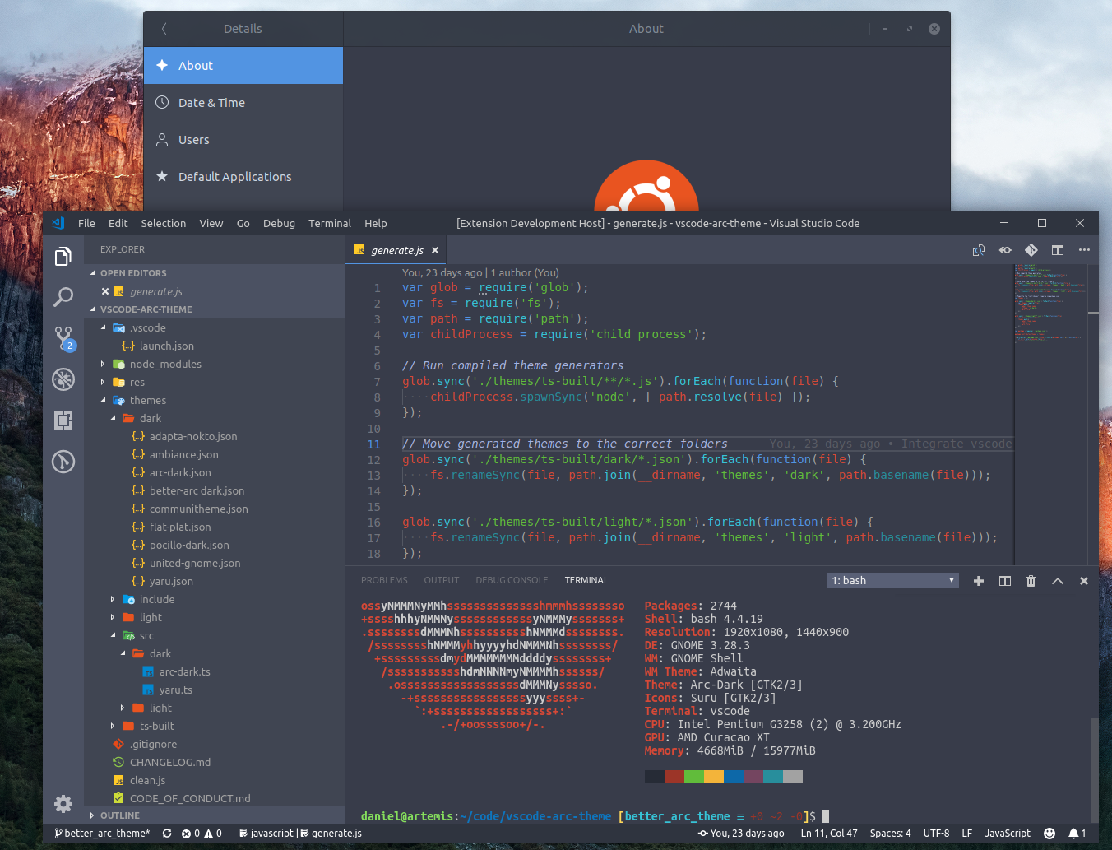The image size is (1112, 850).
Task: Click the synchronize changes icon in status bar
Action: pos(167,834)
